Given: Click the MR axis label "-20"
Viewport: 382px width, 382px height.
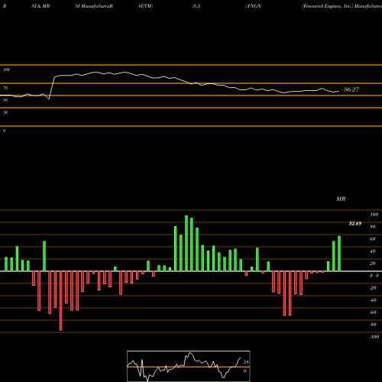Looking at the screenshot, I should tap(373, 288).
